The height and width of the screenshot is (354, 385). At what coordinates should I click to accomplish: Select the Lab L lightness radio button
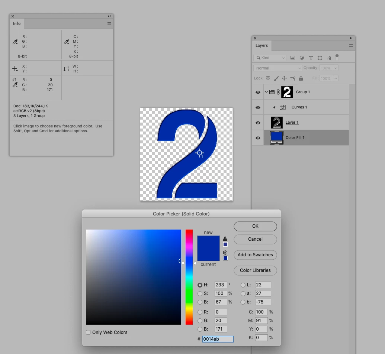243,285
